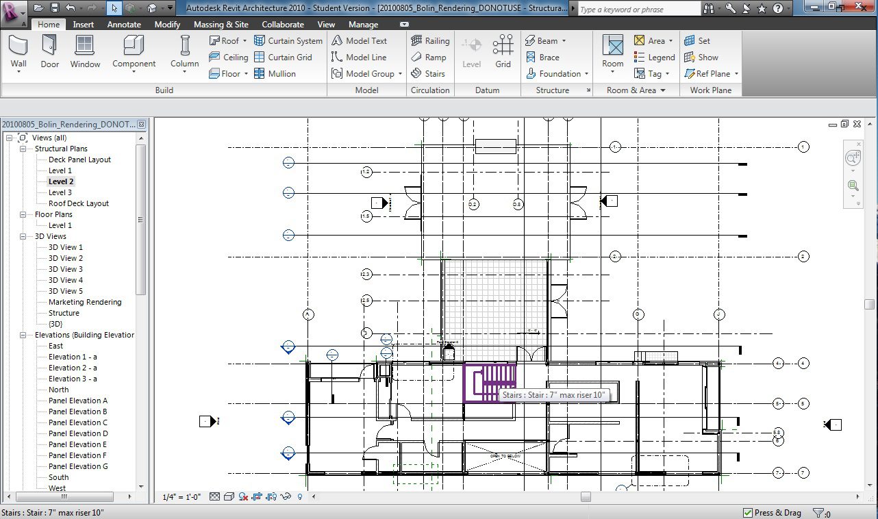Click the 1/4" = 1'-0" view scale
The height and width of the screenshot is (519, 878).
click(181, 497)
